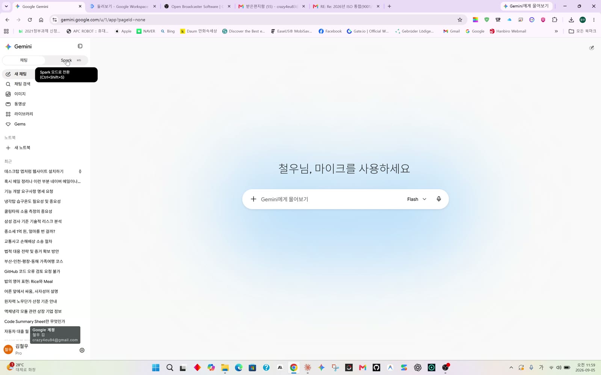The width and height of the screenshot is (601, 375).
Task: Select the 채팅 mode tab
Action: 24,60
